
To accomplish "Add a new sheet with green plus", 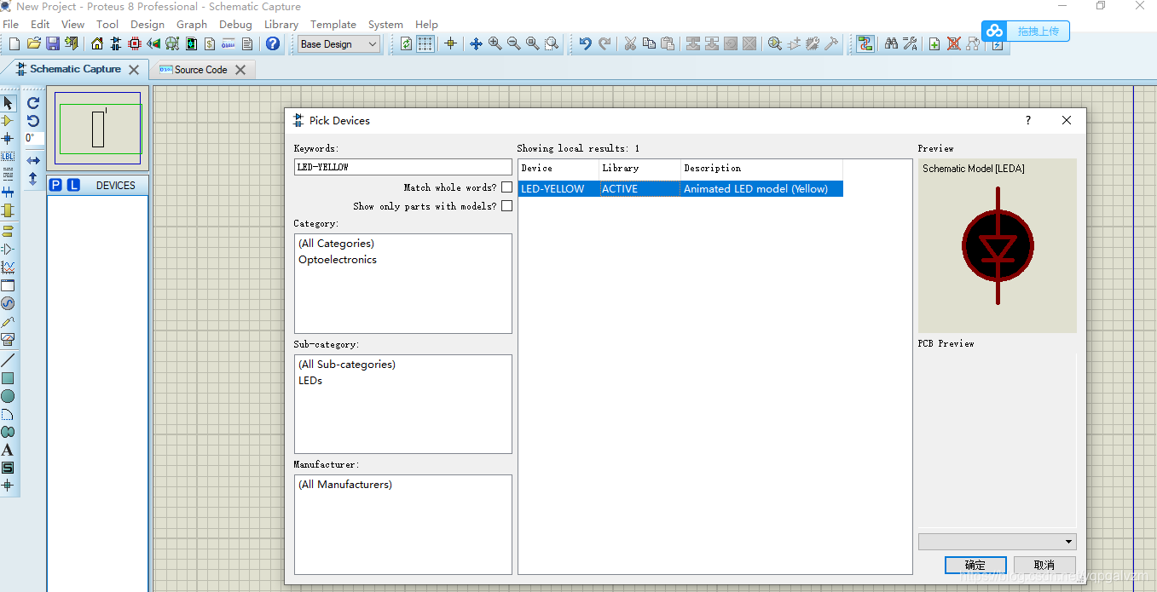I will [934, 43].
